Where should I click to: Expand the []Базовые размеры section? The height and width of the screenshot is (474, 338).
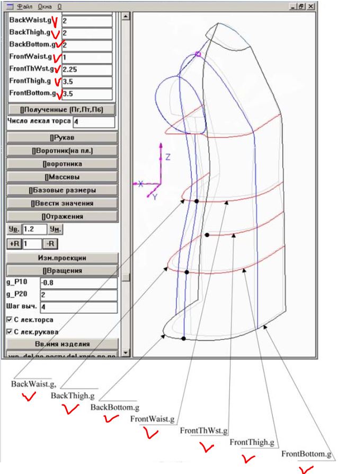point(62,190)
